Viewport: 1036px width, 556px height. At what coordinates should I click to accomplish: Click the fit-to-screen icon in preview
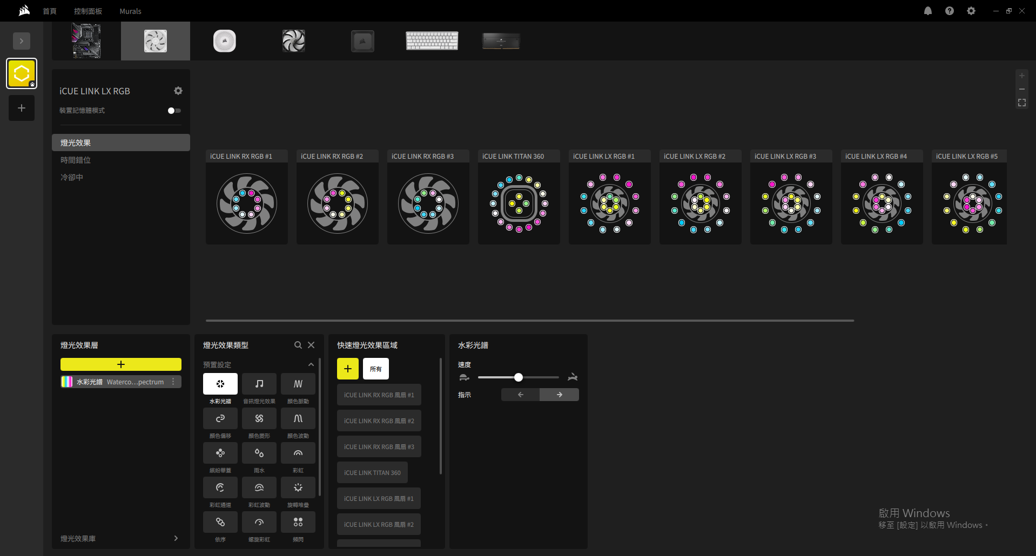(x=1021, y=103)
